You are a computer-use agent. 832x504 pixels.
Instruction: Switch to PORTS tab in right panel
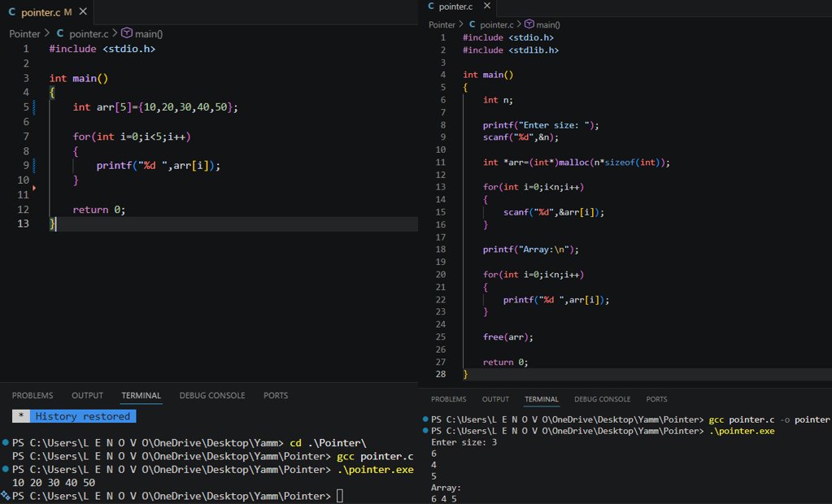pos(656,399)
